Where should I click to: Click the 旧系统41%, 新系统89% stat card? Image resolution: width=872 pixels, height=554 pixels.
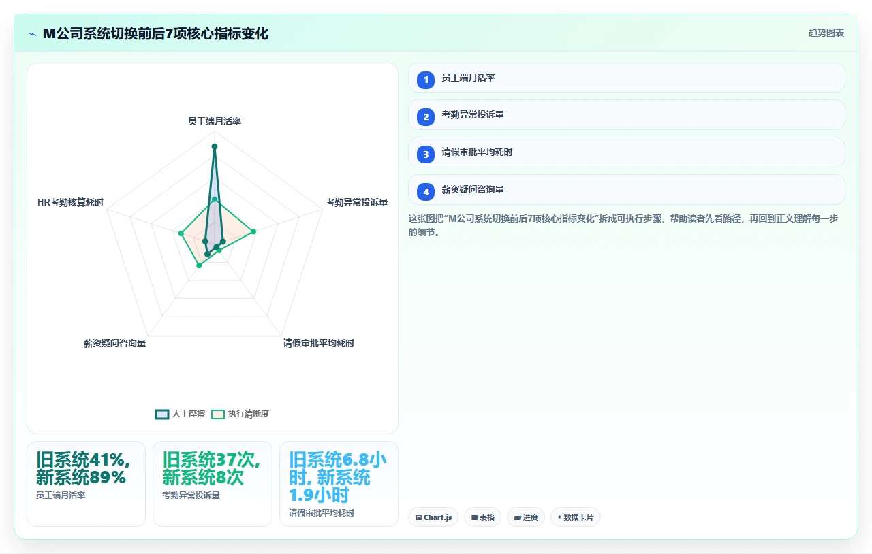[86, 484]
